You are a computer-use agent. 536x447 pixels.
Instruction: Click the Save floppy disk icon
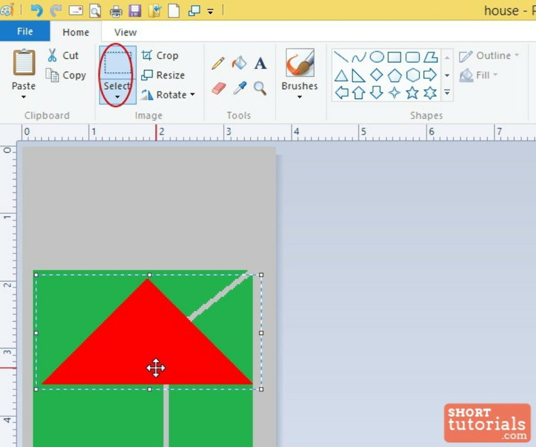[x=135, y=10]
